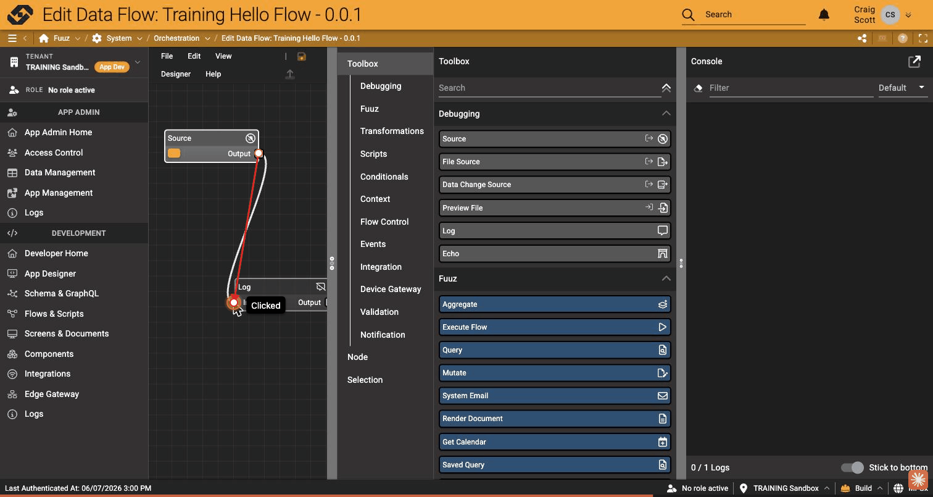This screenshot has width=933, height=497.
Task: Enter fullscreen using the expand icon
Action: [x=923, y=38]
